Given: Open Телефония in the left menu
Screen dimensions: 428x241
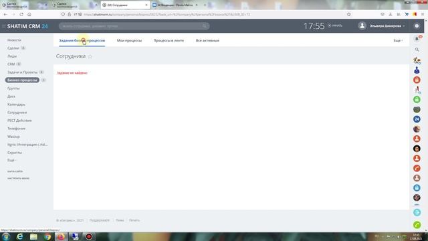Looking at the screenshot, I should click(16, 128).
